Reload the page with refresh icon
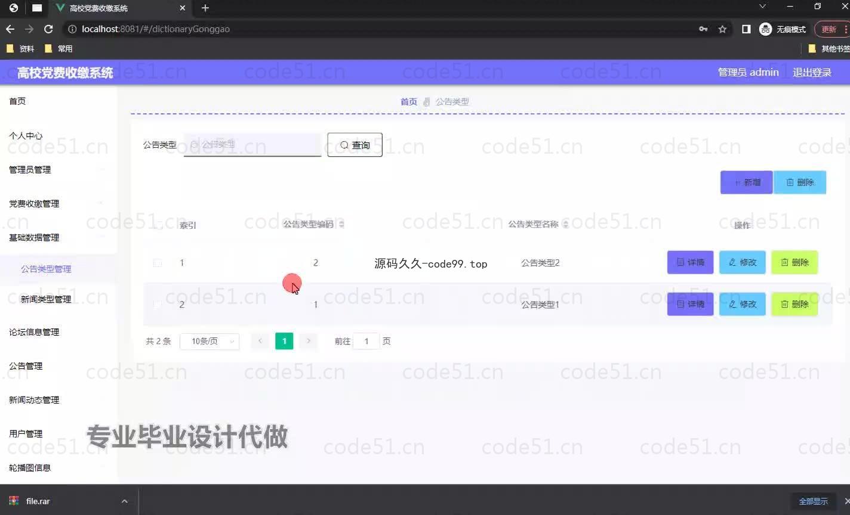Screen dimensions: 850x515 [x=48, y=29]
